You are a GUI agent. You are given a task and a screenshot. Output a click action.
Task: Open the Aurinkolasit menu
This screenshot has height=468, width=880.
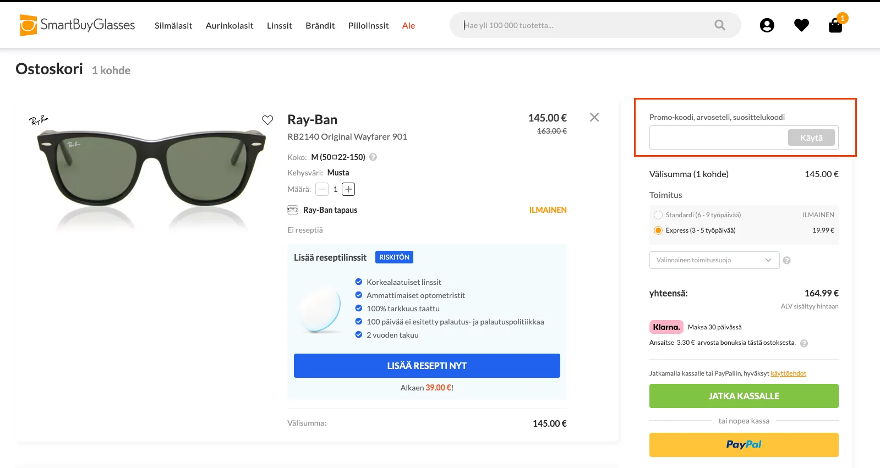(229, 25)
